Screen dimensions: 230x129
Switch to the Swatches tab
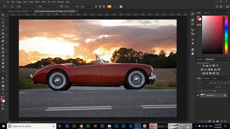pyautogui.click(x=206, y=13)
